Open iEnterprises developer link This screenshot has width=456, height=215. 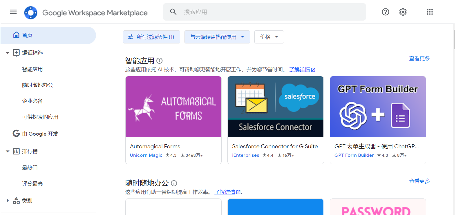point(246,155)
